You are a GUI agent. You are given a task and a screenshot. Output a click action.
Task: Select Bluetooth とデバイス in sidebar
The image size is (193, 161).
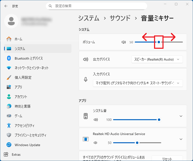[38, 58]
